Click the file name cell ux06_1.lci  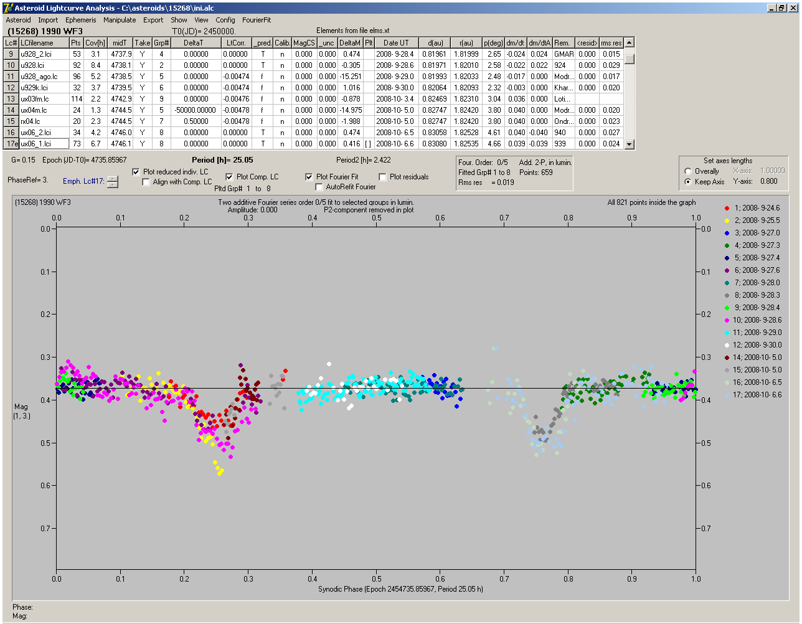(44, 144)
